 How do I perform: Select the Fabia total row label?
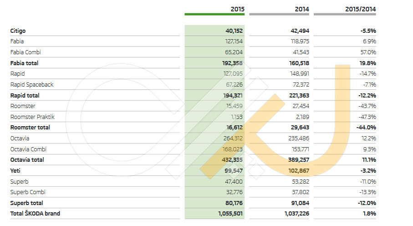point(24,63)
